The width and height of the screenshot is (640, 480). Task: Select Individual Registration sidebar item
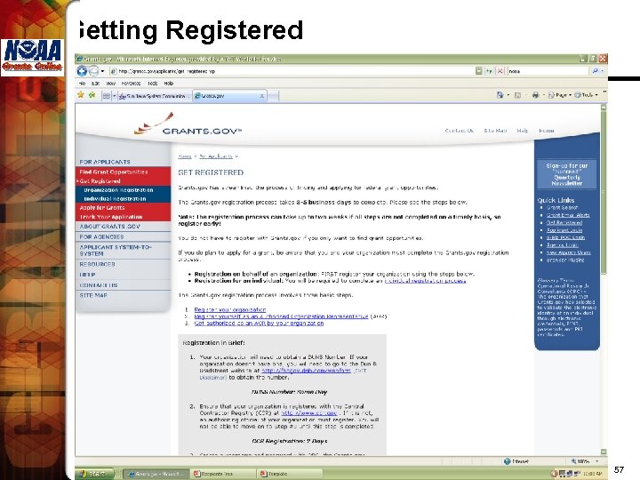[123, 199]
